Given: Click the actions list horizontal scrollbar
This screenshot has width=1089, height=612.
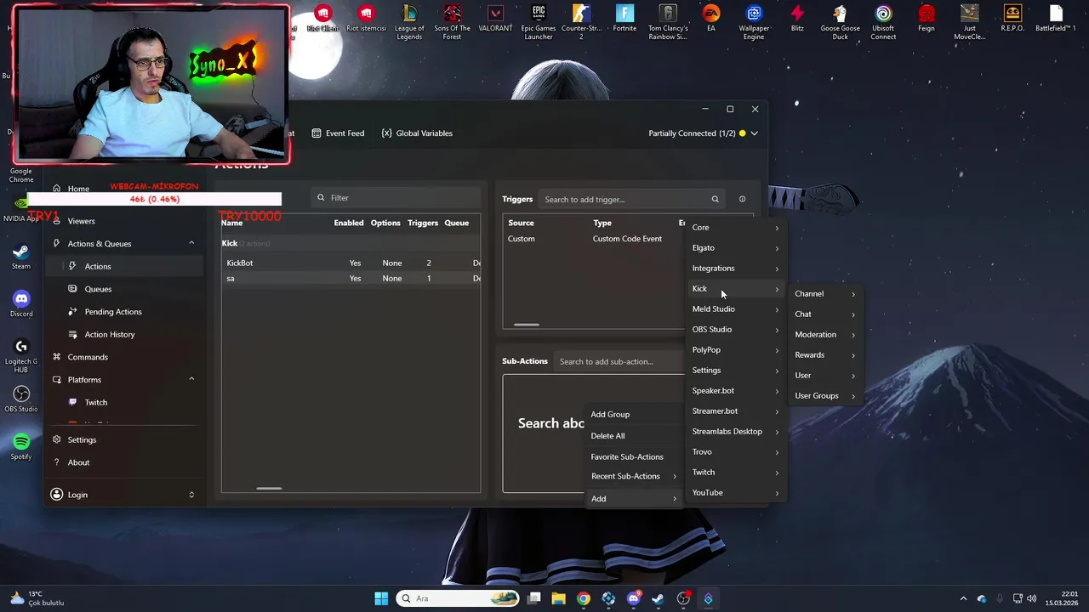Looking at the screenshot, I should (269, 489).
